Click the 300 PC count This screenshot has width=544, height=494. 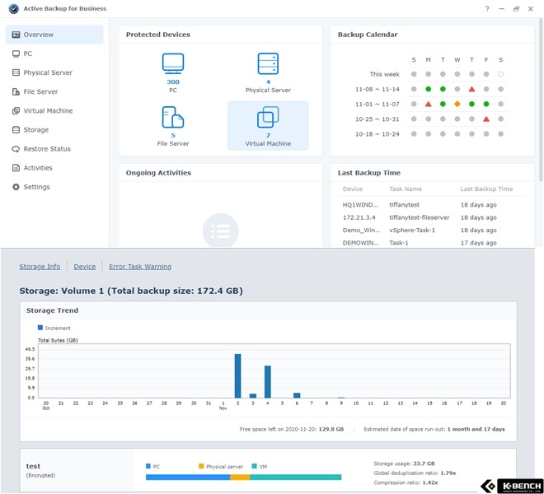[x=173, y=82]
